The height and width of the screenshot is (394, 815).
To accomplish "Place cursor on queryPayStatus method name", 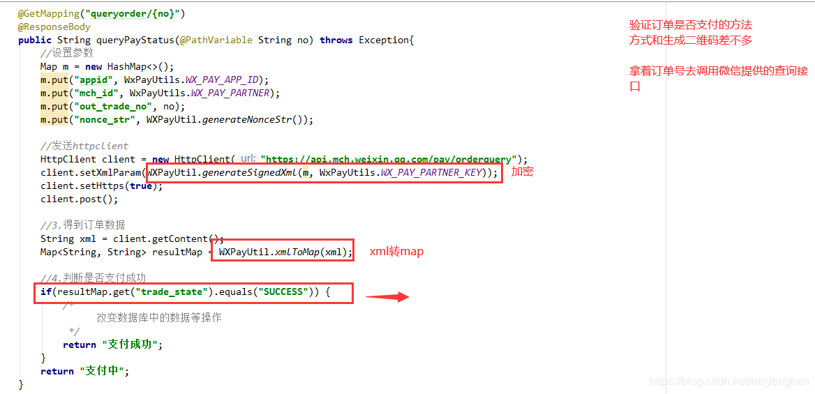I will tap(134, 40).
